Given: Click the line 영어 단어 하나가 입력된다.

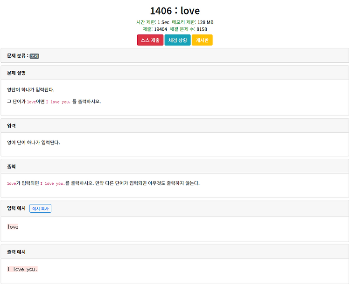Looking at the screenshot, I should [34, 142].
